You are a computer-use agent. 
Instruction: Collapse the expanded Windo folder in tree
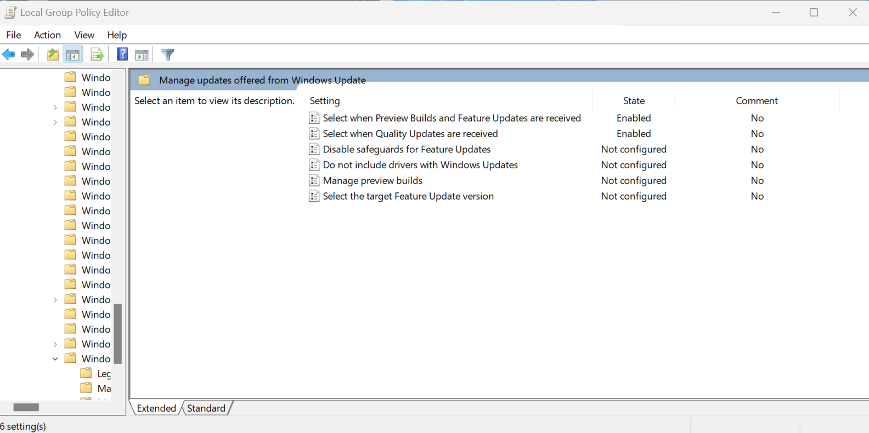pos(55,359)
